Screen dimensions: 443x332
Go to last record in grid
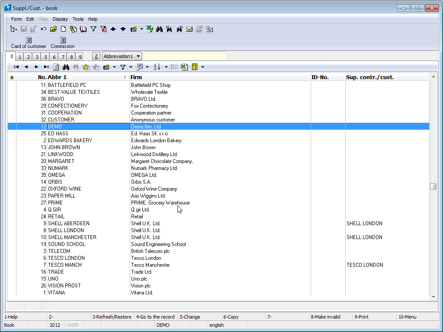coord(46,67)
